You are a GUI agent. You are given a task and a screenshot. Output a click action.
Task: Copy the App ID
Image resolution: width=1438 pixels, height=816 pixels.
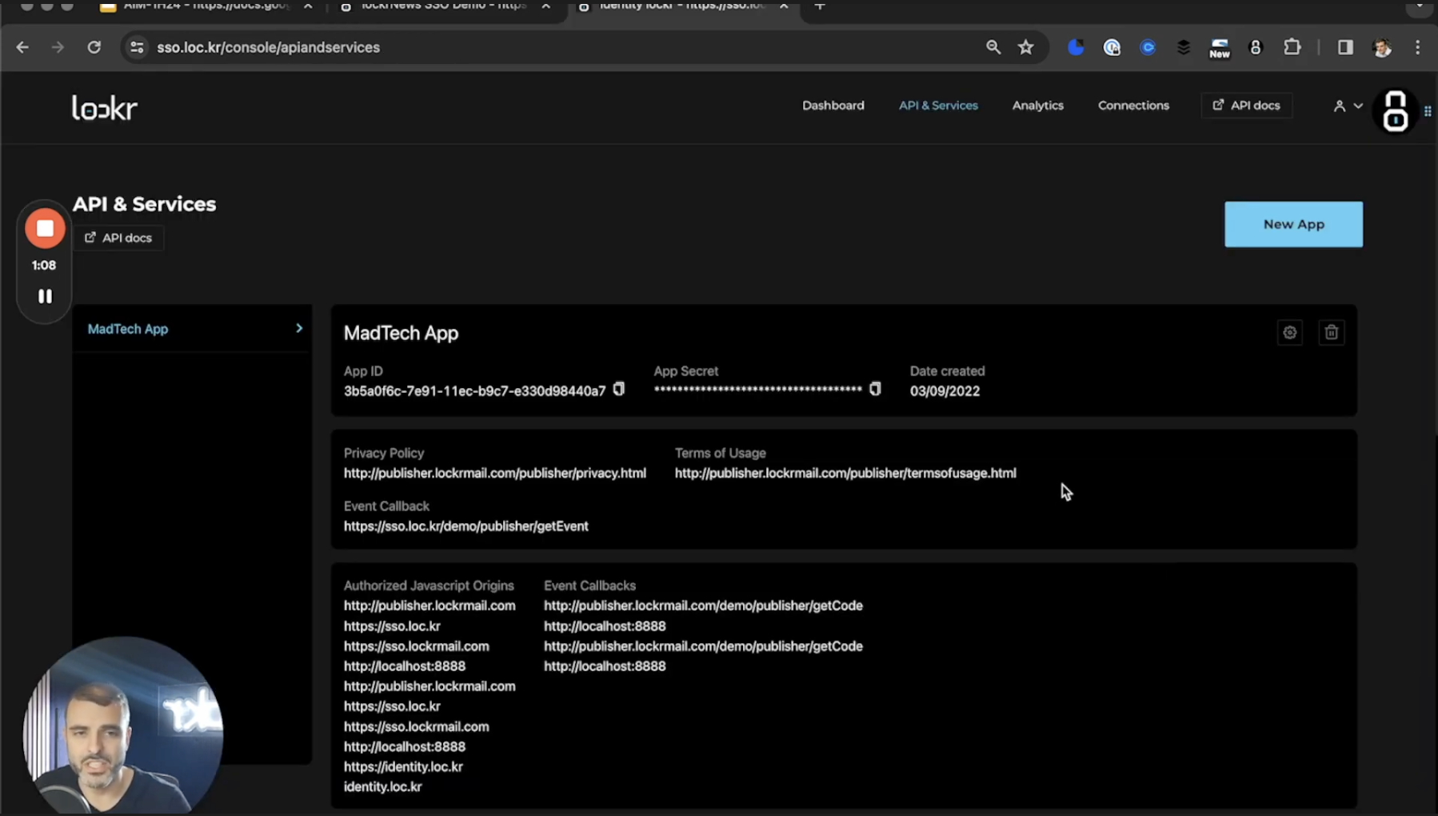pyautogui.click(x=618, y=390)
